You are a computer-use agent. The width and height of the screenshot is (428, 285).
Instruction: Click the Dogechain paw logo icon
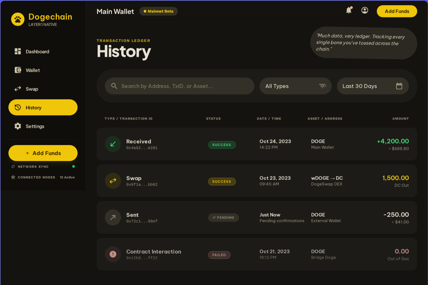point(18,19)
